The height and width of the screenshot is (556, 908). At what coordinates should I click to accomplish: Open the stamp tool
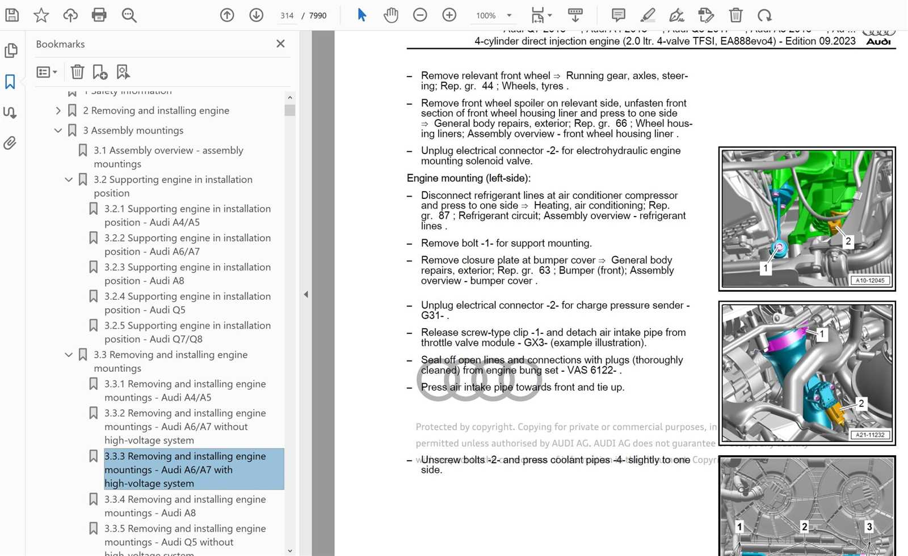pyautogui.click(x=706, y=15)
